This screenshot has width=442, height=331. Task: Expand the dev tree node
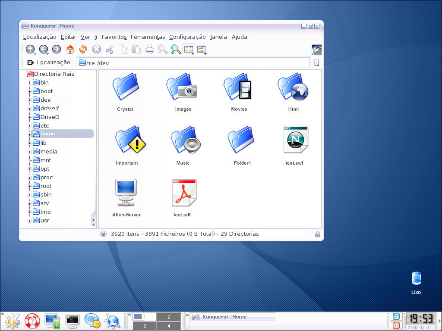29,100
